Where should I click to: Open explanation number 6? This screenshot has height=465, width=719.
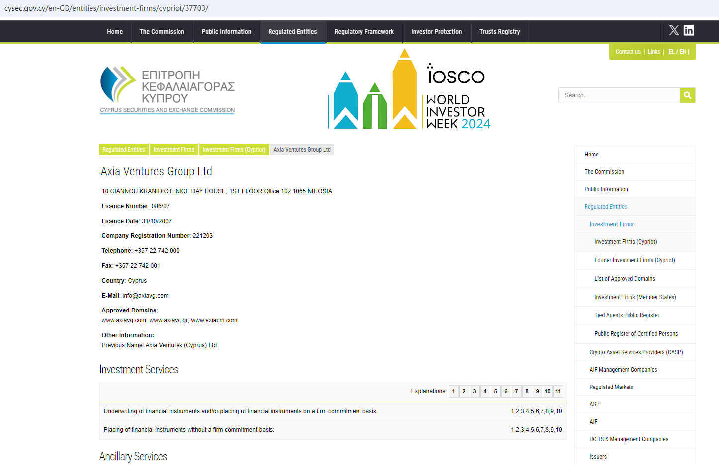click(x=506, y=391)
